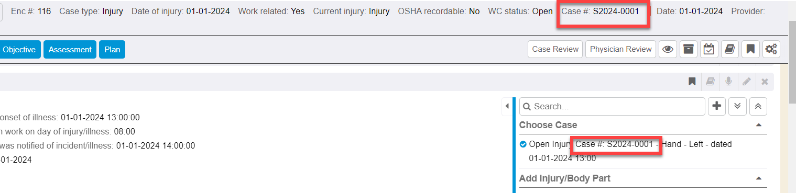Click the Physician Review button
The image size is (796, 193).
coord(620,49)
